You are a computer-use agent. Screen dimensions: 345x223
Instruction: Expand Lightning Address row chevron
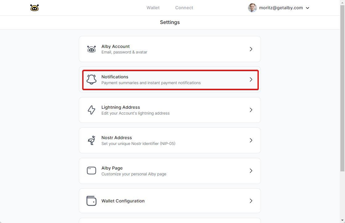[x=251, y=110]
